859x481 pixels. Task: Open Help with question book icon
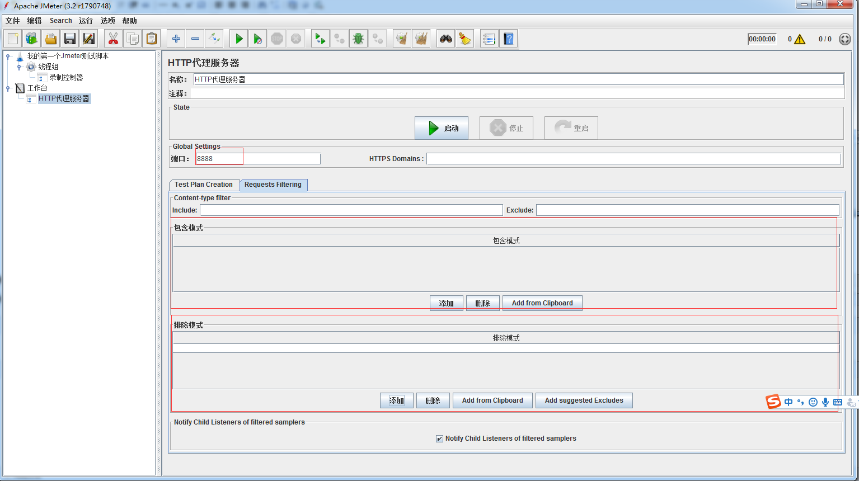[508, 39]
